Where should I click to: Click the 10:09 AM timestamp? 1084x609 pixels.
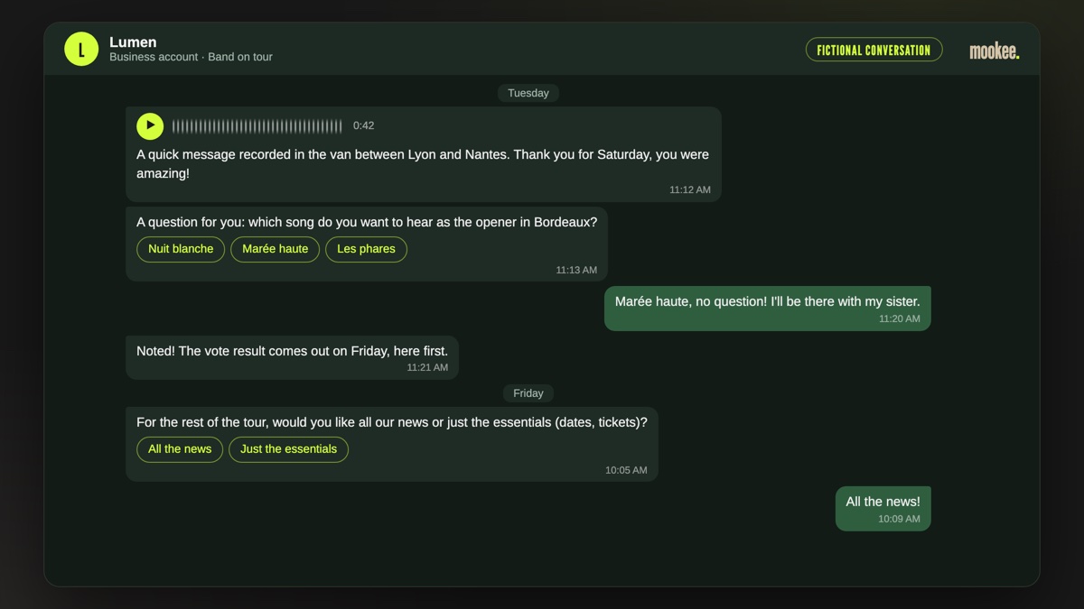899,519
